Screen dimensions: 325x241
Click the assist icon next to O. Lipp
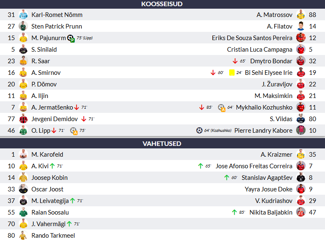pyautogui.click(x=74, y=131)
